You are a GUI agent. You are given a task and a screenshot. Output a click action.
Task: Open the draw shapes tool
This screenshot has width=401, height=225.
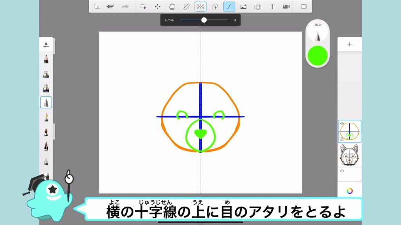(x=215, y=6)
